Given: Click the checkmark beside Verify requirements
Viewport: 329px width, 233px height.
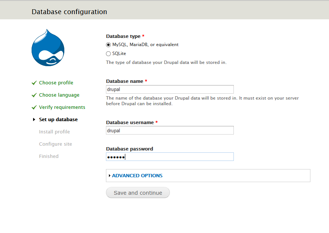Looking at the screenshot, I should tap(34, 107).
